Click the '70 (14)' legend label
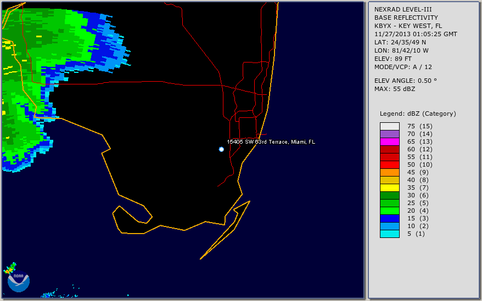 [x=420, y=134]
